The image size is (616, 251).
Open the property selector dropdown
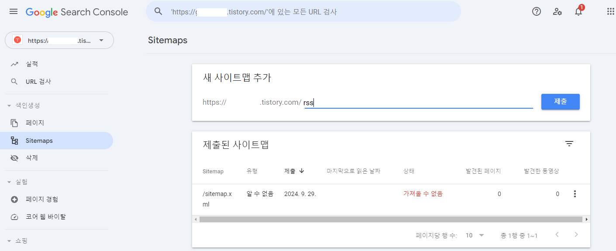[x=59, y=40]
